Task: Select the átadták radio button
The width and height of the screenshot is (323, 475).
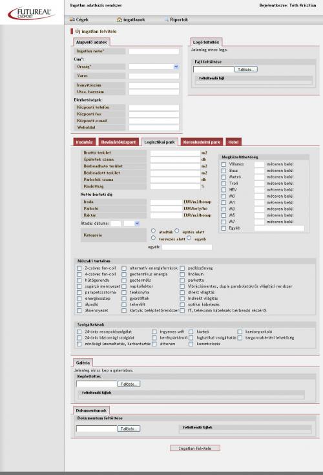Action: [154, 231]
